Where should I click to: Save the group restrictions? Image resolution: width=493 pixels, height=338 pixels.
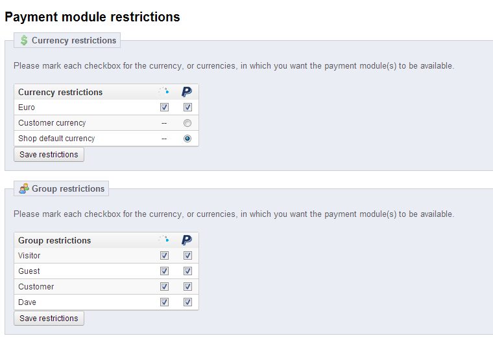49,319
